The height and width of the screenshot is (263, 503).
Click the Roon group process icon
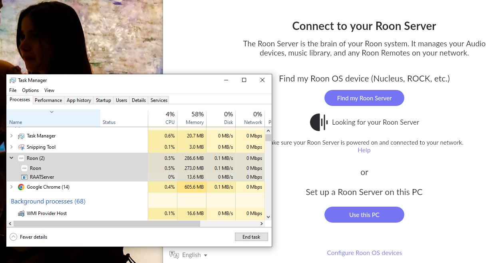pos(21,158)
